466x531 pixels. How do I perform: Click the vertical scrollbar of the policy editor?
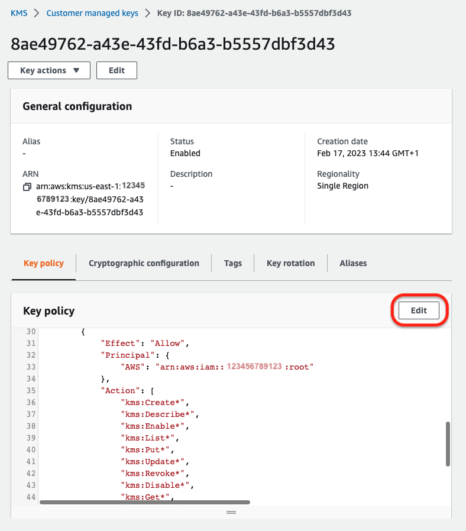pos(448,444)
